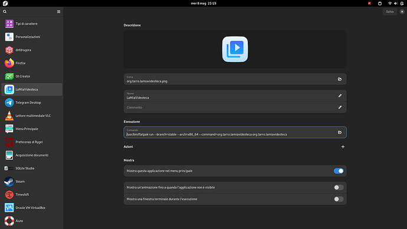Select SQLite Studio label in app list
Viewport: 407px width, 229px height.
tap(25, 168)
